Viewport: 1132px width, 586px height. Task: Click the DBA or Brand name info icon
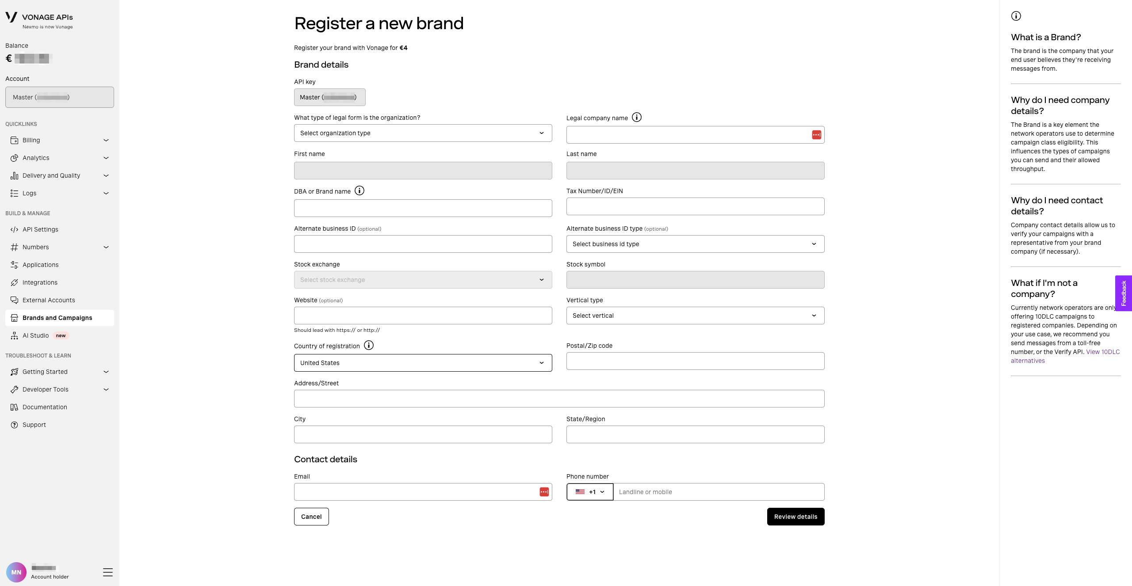(359, 190)
